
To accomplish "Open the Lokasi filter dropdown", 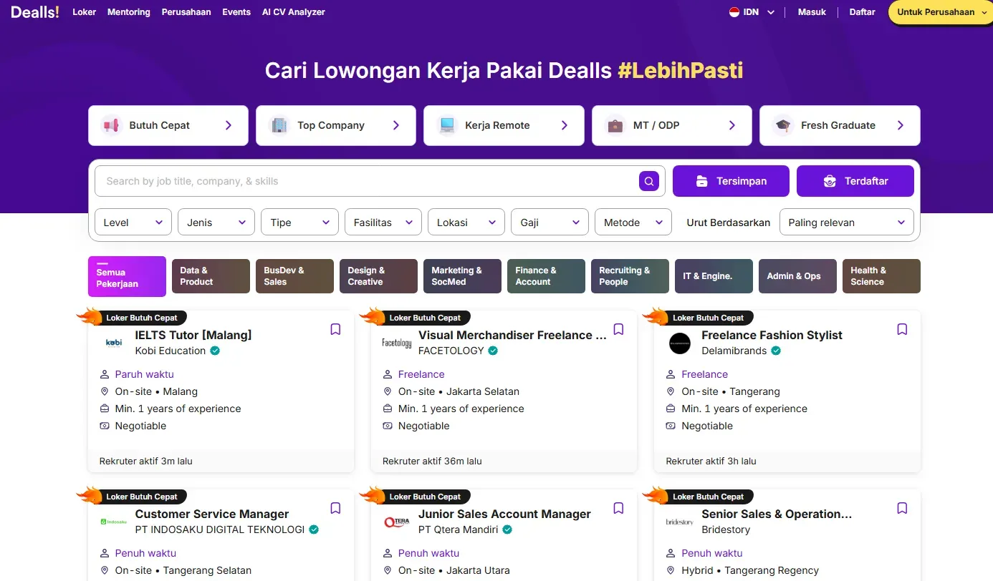I will point(466,222).
